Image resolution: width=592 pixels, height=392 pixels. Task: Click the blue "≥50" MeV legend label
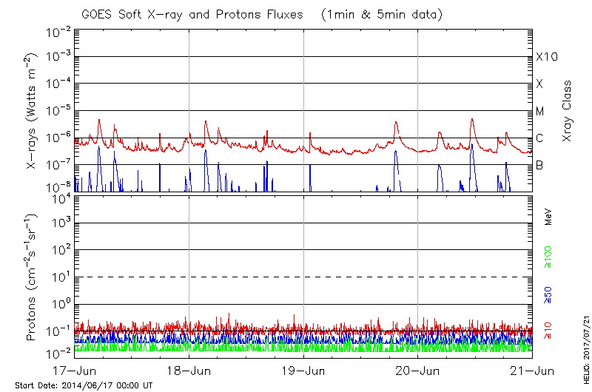pyautogui.click(x=548, y=296)
